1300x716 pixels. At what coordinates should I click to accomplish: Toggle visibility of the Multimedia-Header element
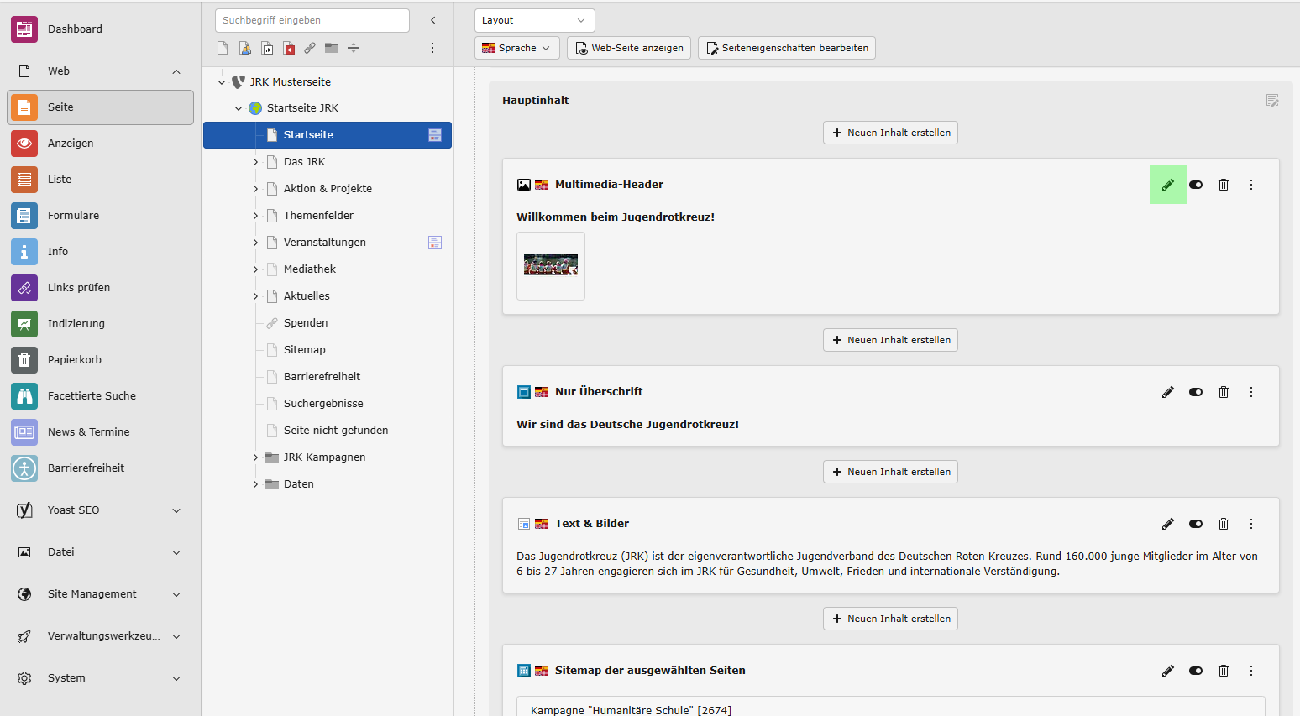(x=1196, y=185)
